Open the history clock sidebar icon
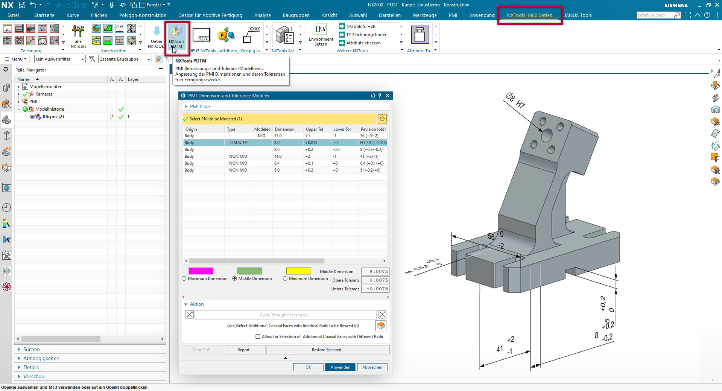722x391 pixels. pos(6,207)
